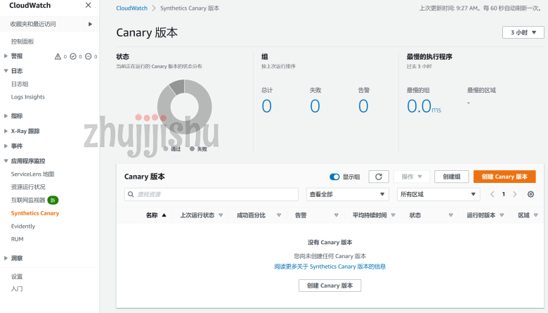
Task: Click the in-alarm triangle warning icon
Action: coord(58,56)
